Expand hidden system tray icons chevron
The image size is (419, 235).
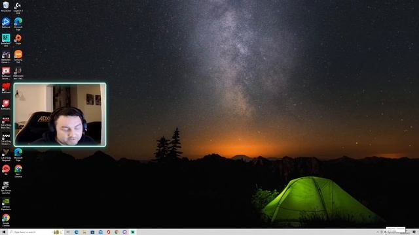pos(378,232)
